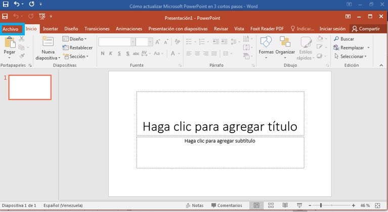The height and width of the screenshot is (212, 388).
Task: Toggle align text left
Action: 189,54
